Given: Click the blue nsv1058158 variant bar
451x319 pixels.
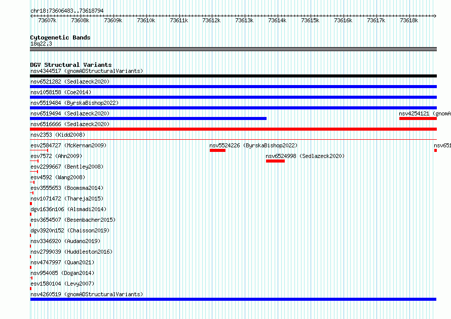Looking at the screenshot, I should tap(233, 97).
